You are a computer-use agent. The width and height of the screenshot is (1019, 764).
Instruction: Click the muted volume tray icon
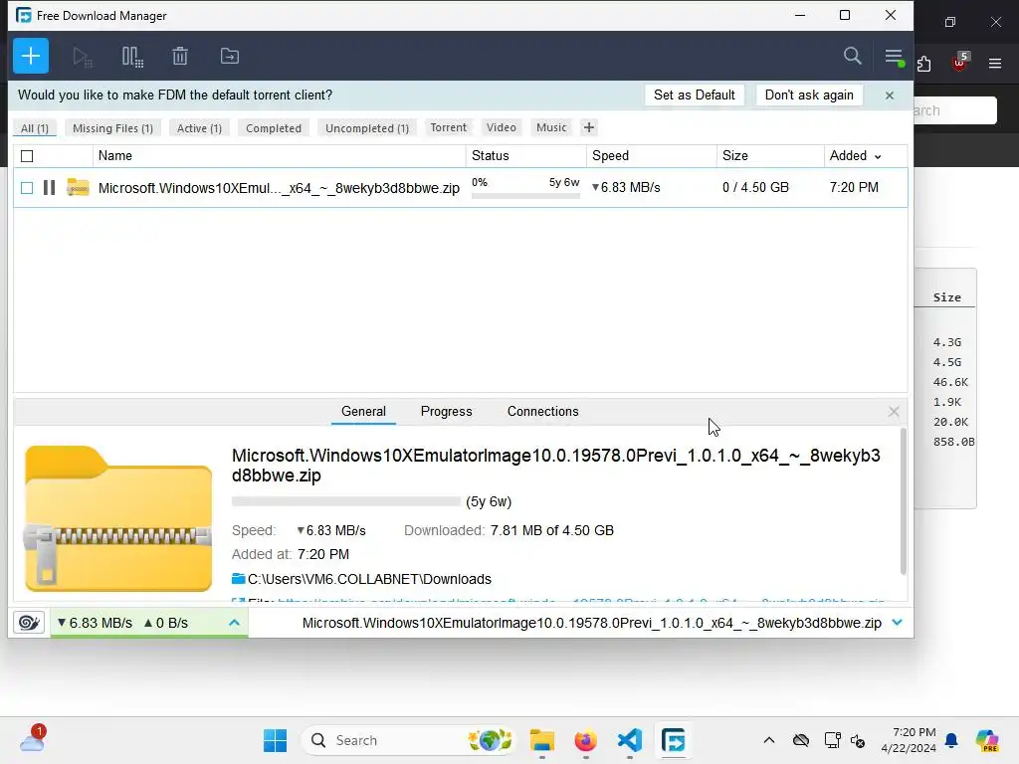pyautogui.click(x=858, y=740)
